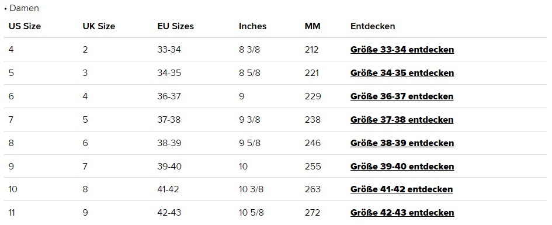Screen dimensions: 552x225
Task: Click the Größe 36-37 entdecken link
Action: coord(402,96)
